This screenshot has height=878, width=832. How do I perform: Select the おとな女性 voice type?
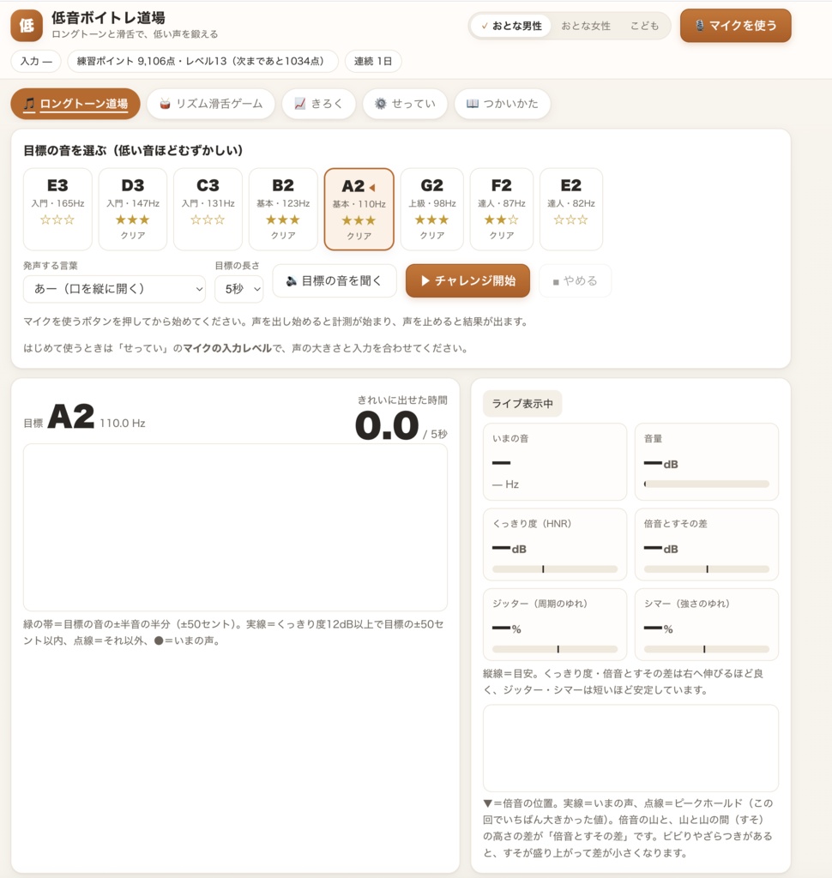pyautogui.click(x=586, y=26)
